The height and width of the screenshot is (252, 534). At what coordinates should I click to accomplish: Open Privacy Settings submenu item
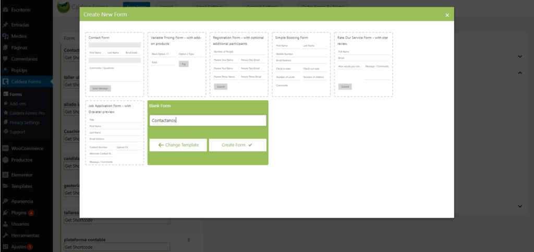tap(25, 122)
